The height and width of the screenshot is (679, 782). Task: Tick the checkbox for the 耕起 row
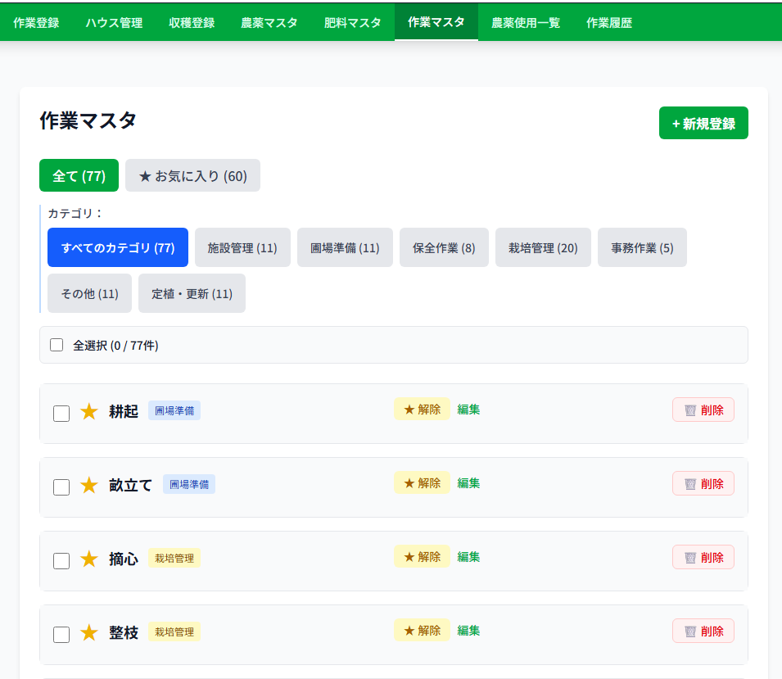(x=61, y=414)
